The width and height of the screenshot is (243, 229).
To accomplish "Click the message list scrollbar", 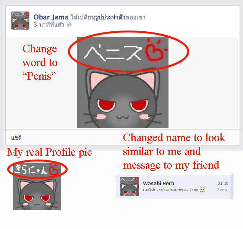I will coord(232,186).
